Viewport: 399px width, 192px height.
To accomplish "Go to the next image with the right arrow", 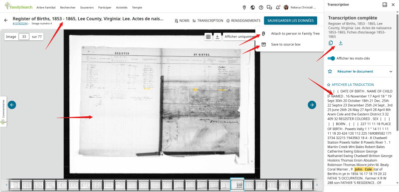I will pos(312,105).
